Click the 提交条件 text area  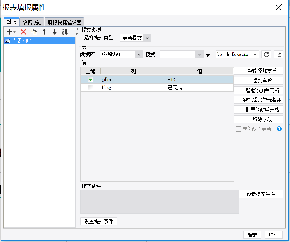point(160,202)
